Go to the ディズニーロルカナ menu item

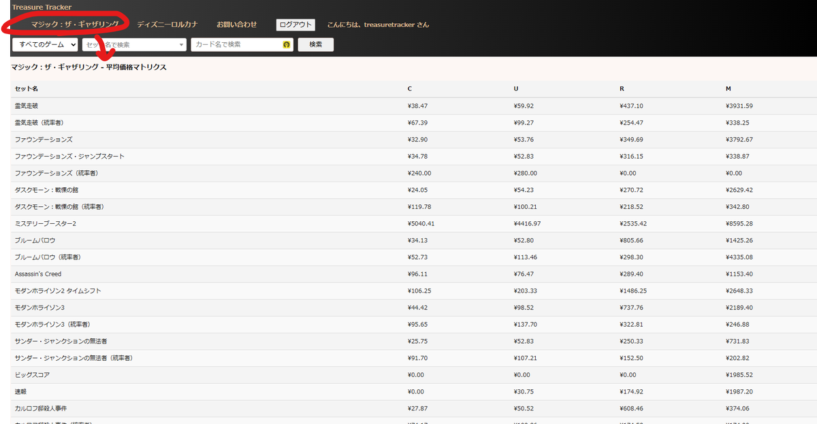[x=167, y=25]
